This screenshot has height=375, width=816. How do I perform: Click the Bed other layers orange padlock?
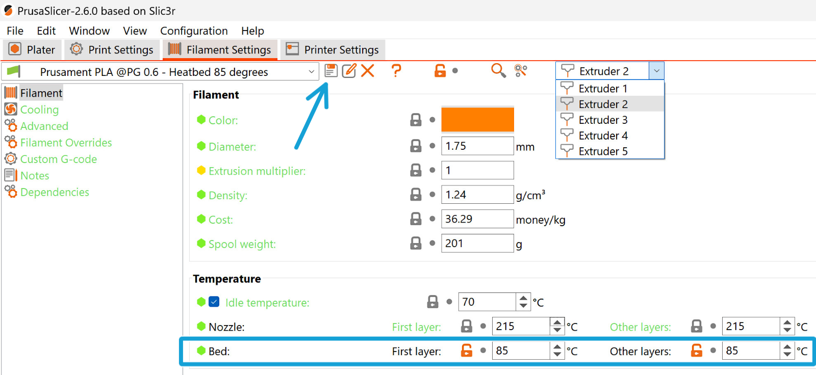[x=697, y=351]
